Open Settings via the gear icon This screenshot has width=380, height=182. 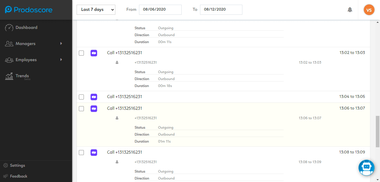click(x=6, y=165)
